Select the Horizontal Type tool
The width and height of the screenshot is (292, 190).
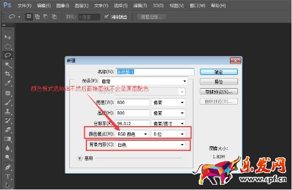[7, 176]
